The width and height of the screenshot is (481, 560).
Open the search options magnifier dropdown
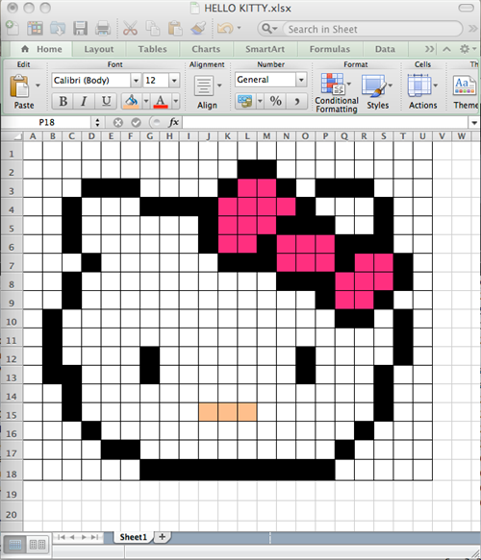(269, 29)
